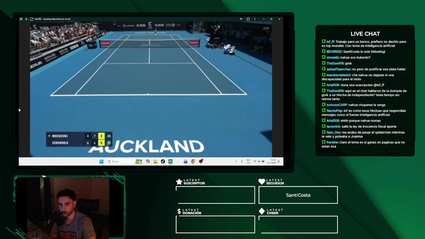Open the Windows Start menu

(x=101, y=161)
